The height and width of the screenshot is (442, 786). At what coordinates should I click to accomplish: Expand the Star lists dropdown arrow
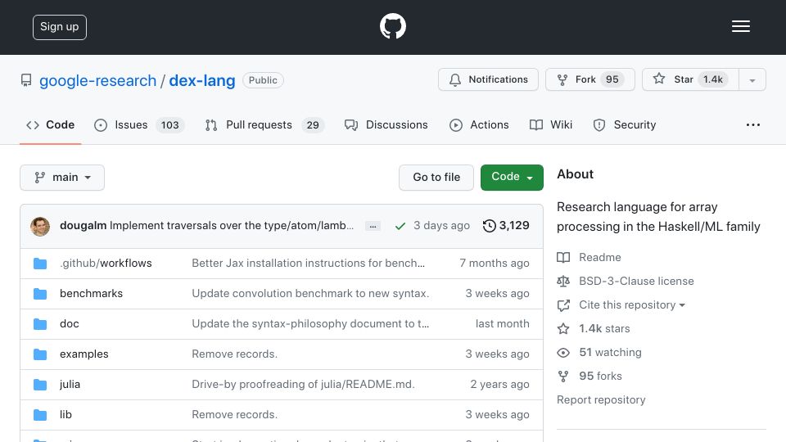point(752,79)
